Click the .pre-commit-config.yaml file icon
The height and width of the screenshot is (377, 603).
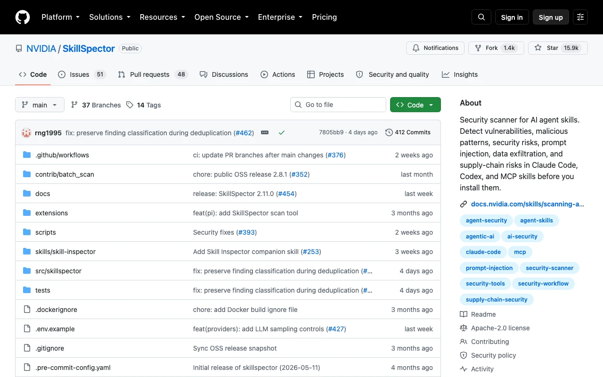[x=27, y=368]
